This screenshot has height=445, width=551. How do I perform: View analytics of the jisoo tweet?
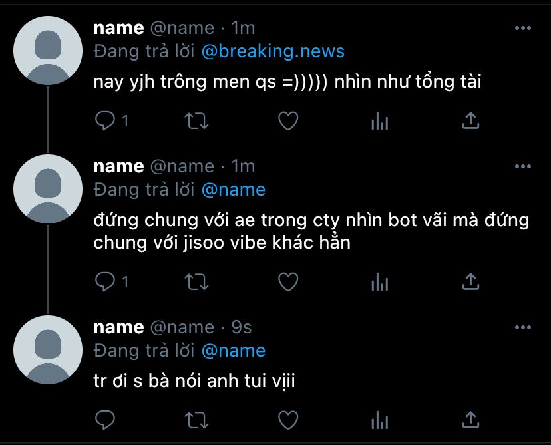379,281
